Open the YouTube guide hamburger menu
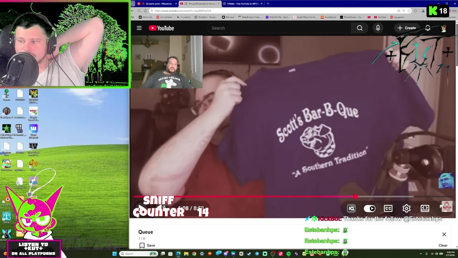This screenshot has width=458, height=258. click(x=139, y=28)
